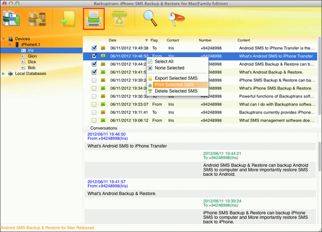This screenshot has width=322, height=232.
Task: Choose Select All from context menu
Action: coord(178,62)
